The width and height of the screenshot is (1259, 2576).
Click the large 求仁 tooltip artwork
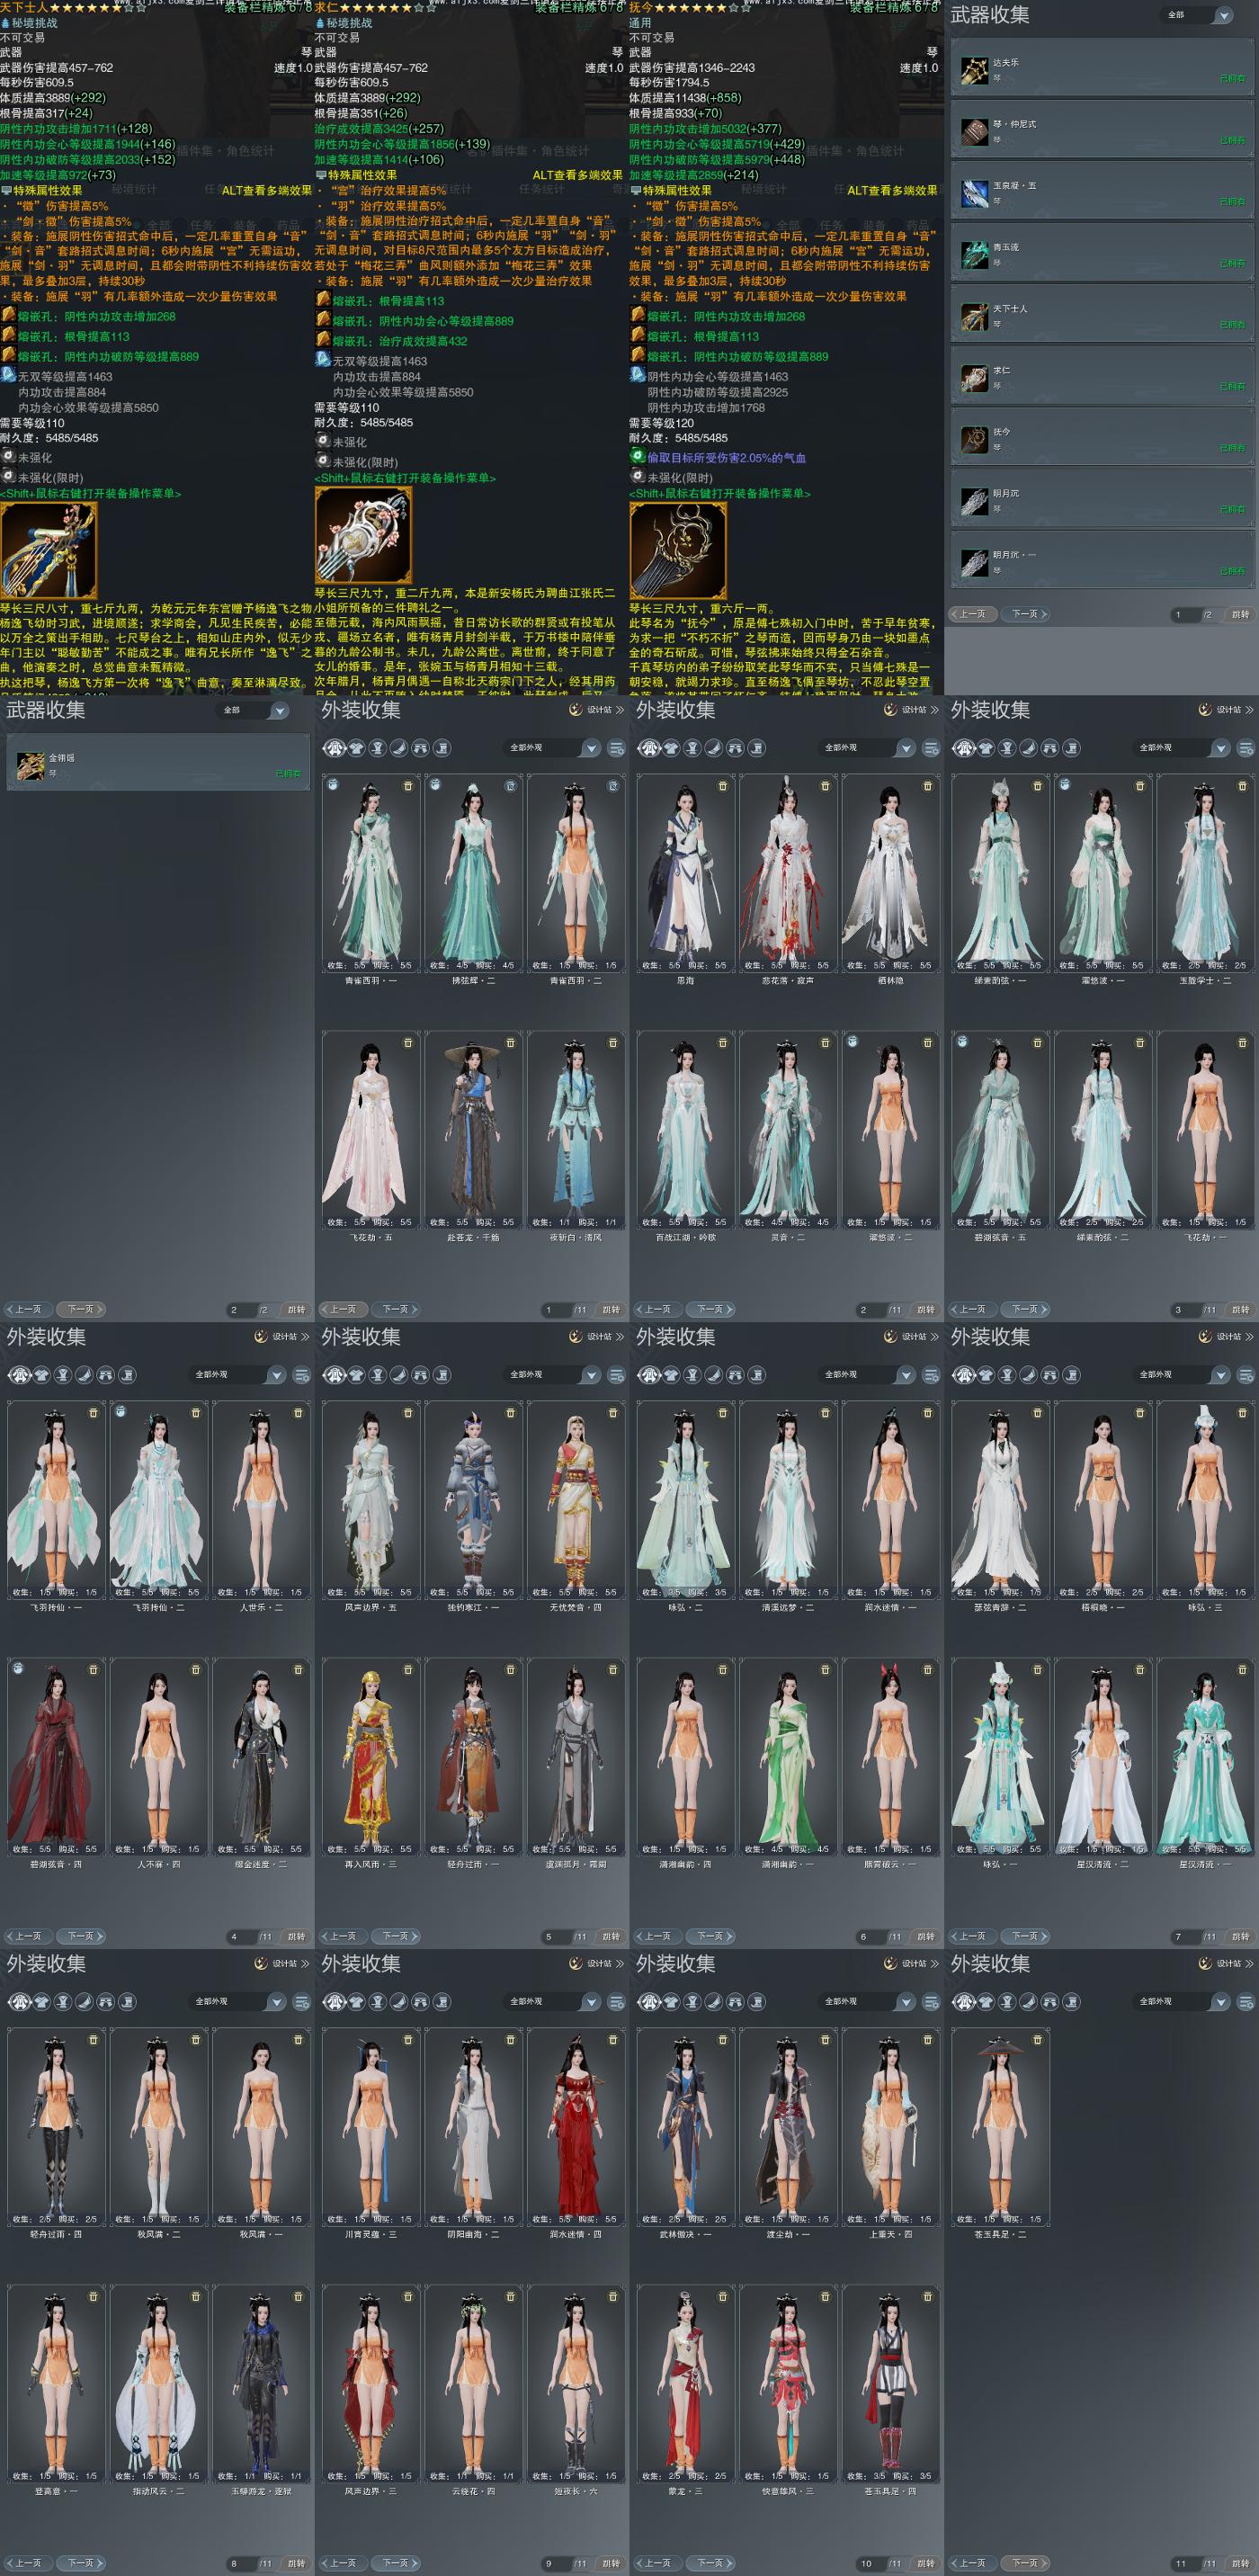click(x=364, y=536)
